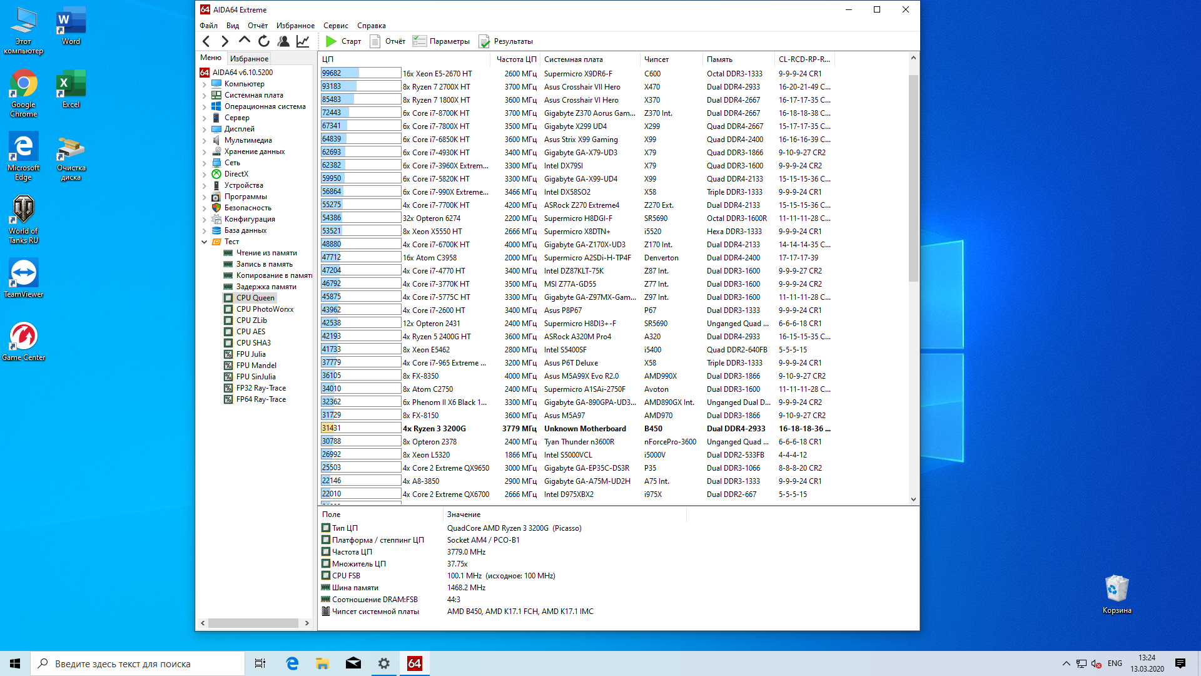Screen dimensions: 1201x676
Task: Expand the Мультимедиа tree node
Action: 205,140
